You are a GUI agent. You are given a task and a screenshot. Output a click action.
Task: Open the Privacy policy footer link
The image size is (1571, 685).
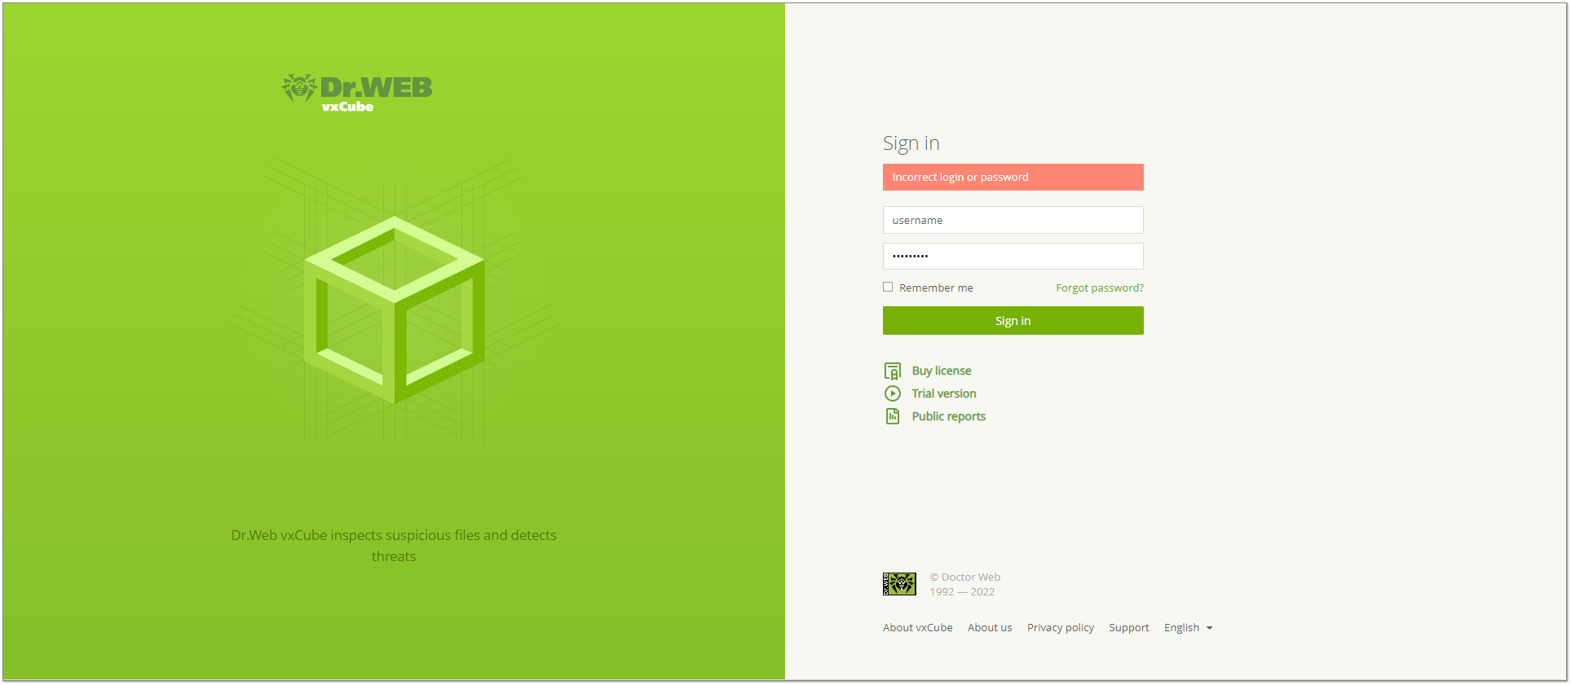click(1061, 628)
